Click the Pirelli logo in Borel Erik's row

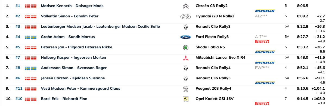[x=262, y=104]
